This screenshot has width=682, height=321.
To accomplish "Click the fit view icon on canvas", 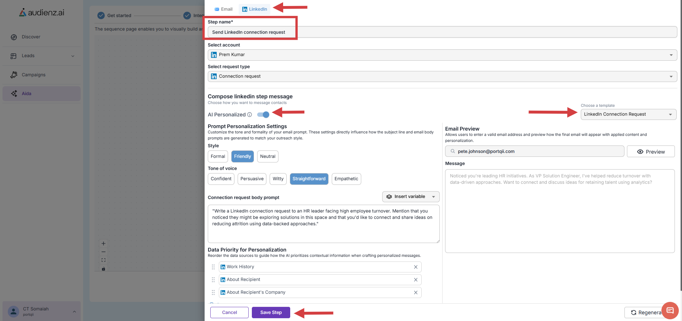I will pyautogui.click(x=103, y=260).
